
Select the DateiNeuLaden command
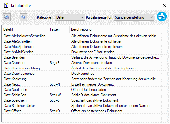pos(15,90)
